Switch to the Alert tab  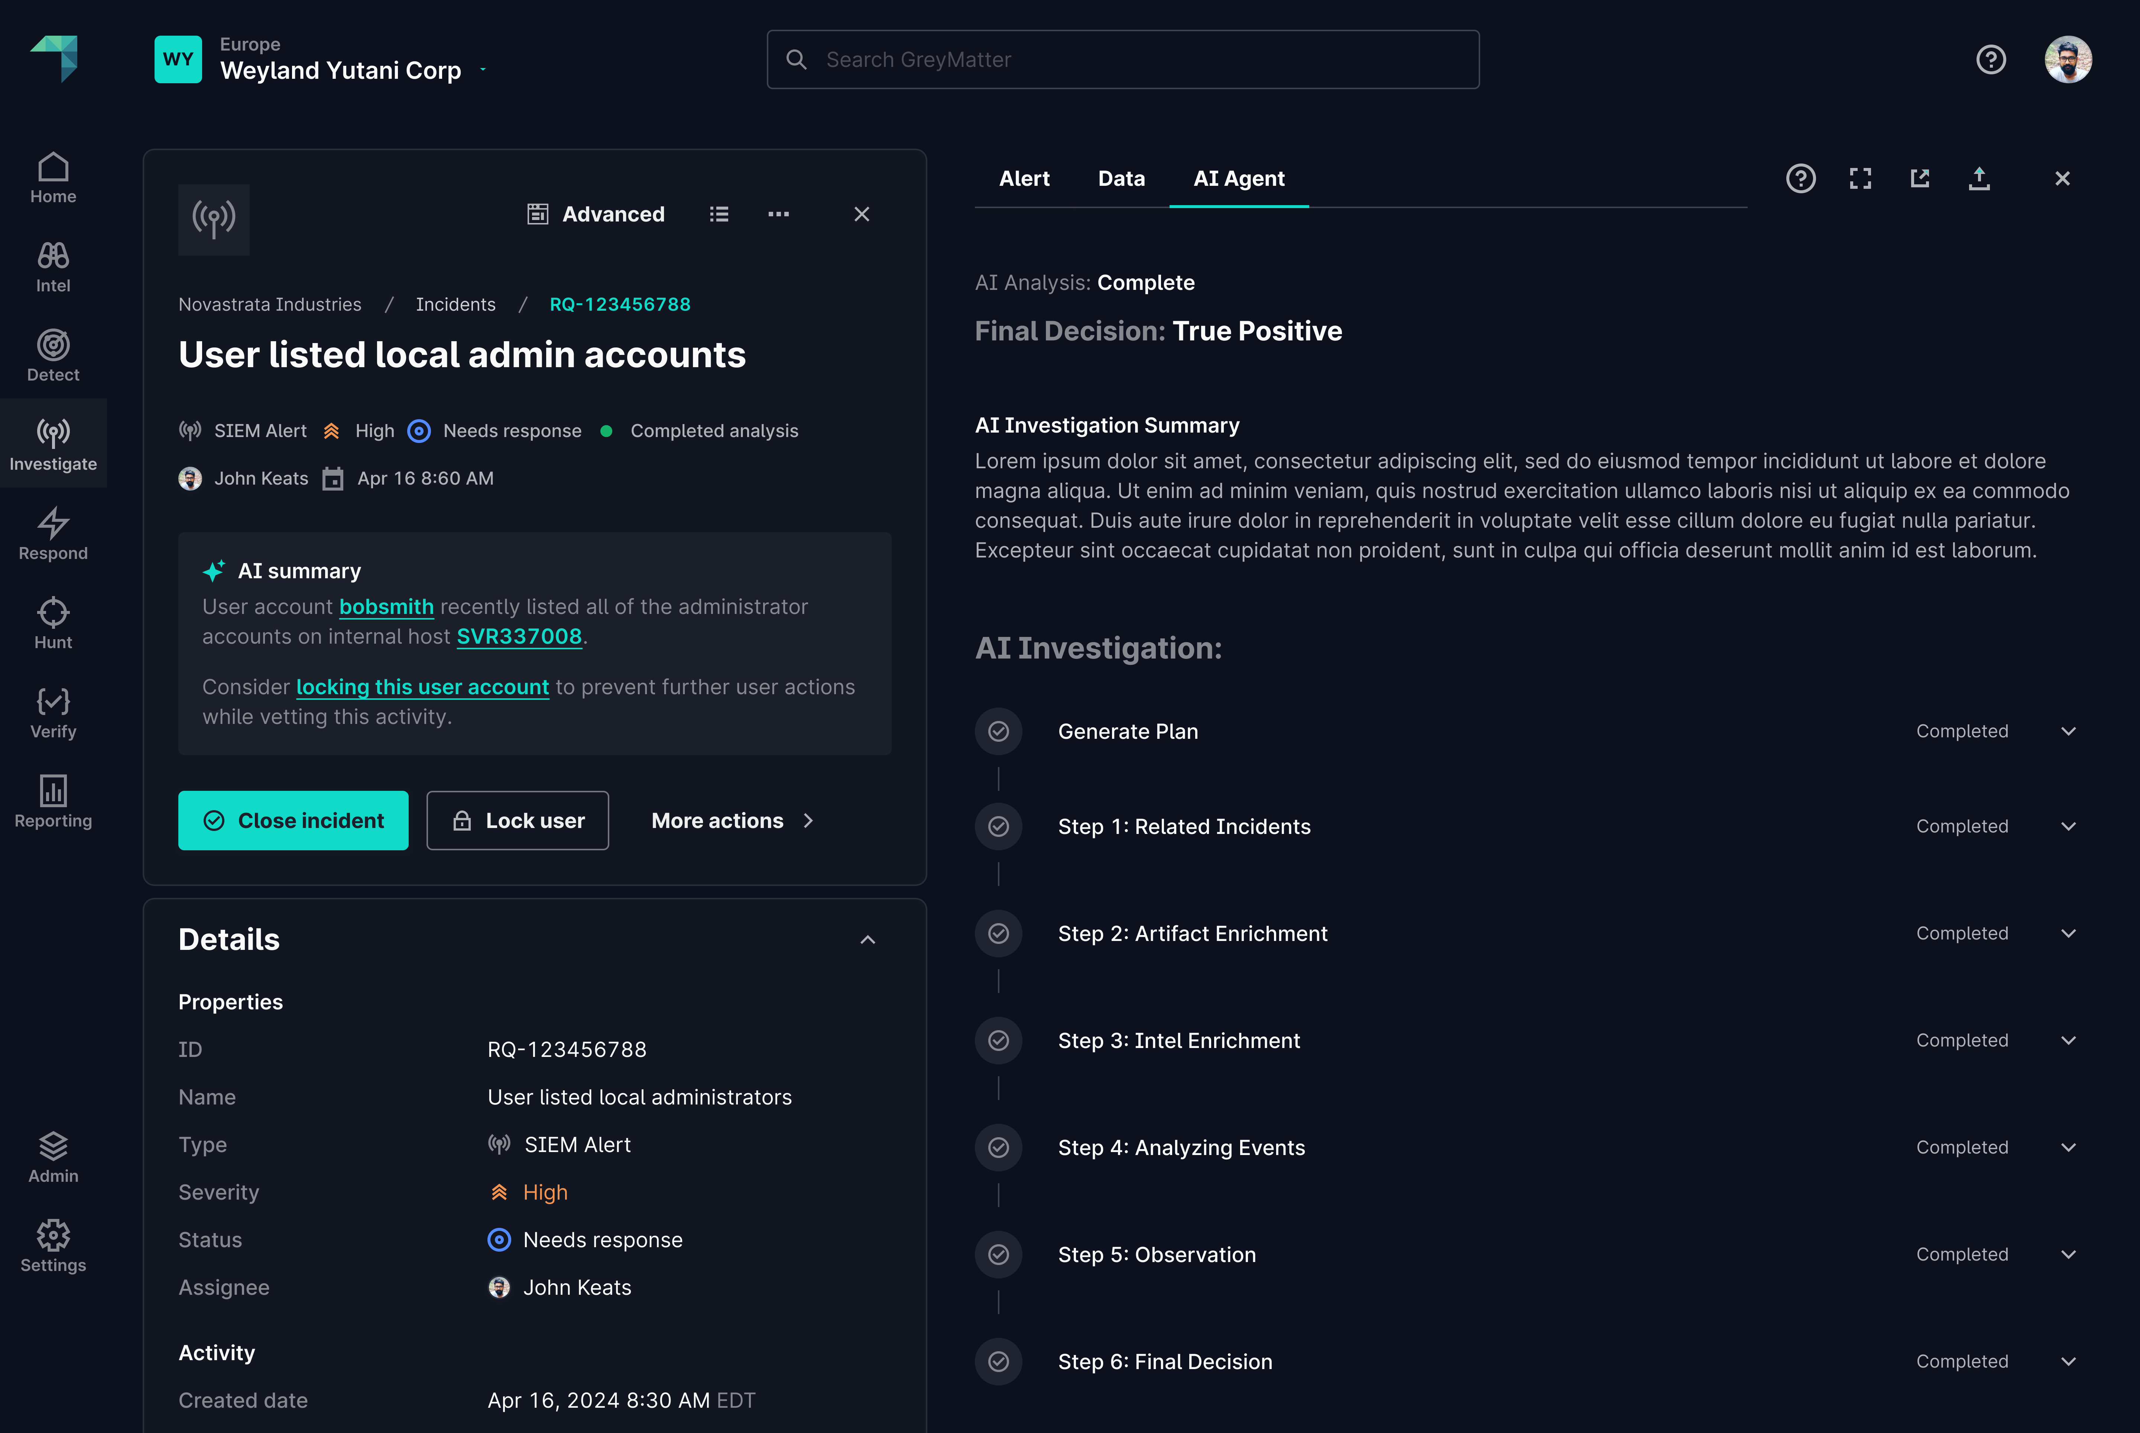(1024, 178)
